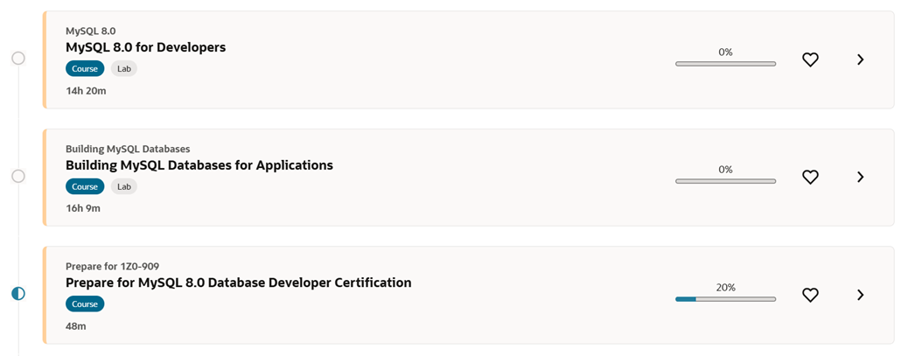Open Prepare for MySQL Certification chevron arrow

[x=861, y=295]
